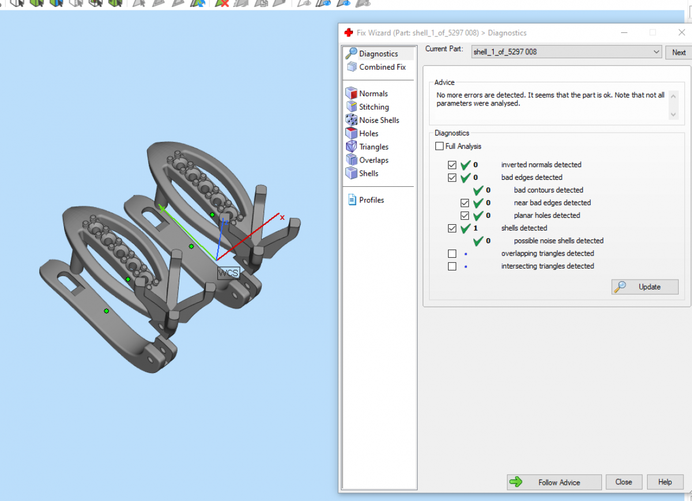Open the Shells fix page
This screenshot has width=692, height=501.
click(368, 173)
